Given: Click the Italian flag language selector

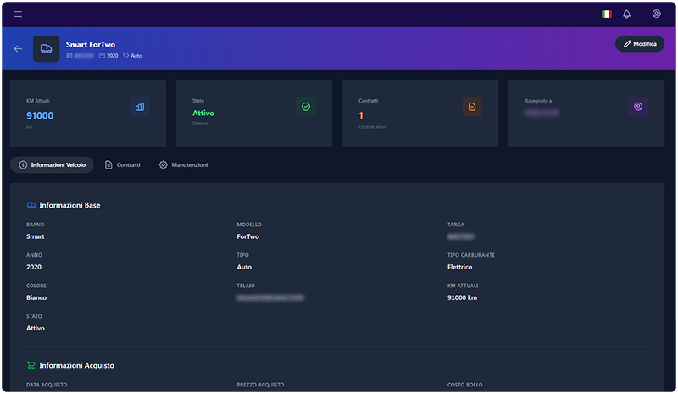Looking at the screenshot, I should tap(606, 14).
